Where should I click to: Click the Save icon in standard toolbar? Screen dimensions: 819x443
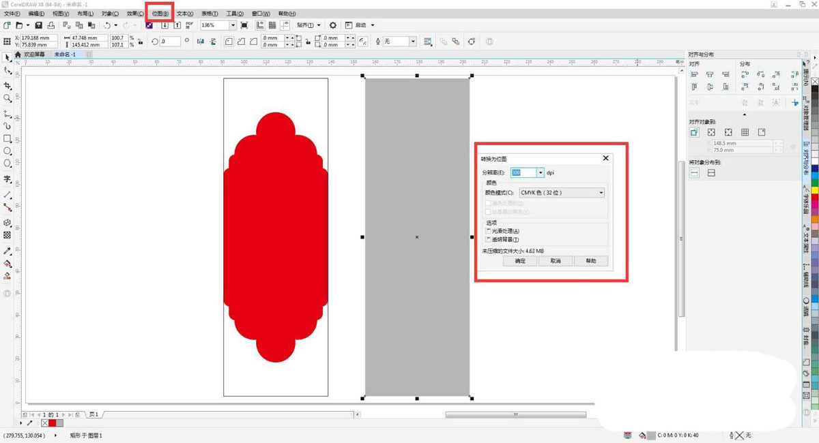[39, 25]
